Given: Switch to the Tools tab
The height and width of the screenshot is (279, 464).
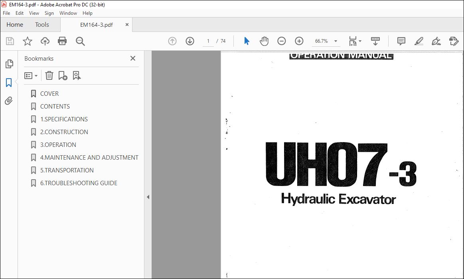Looking at the screenshot, I should (42, 25).
